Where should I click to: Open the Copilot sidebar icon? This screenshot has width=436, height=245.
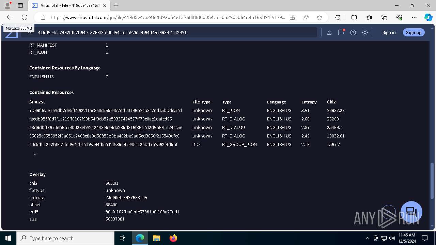429,17
